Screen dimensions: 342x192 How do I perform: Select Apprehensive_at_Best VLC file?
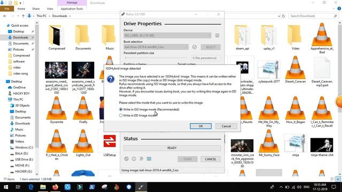click(x=322, y=35)
